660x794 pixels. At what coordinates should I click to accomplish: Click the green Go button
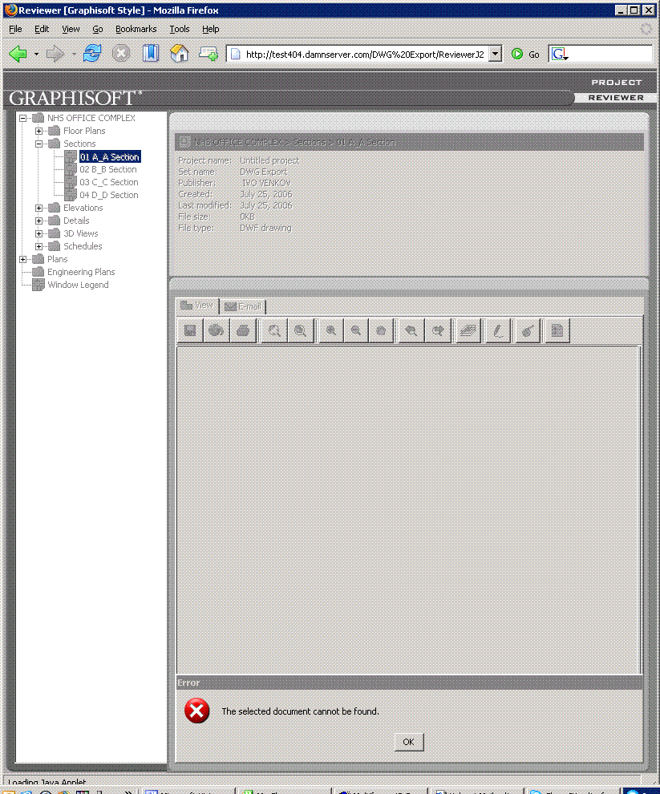[x=525, y=55]
